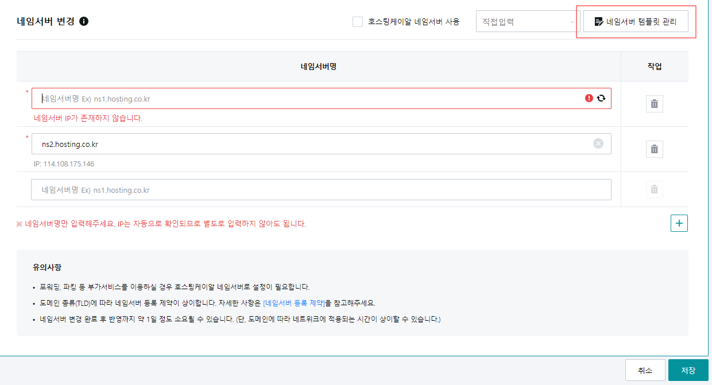The width and height of the screenshot is (712, 385).
Task: Click the 네임서버명 column header
Action: 319,67
